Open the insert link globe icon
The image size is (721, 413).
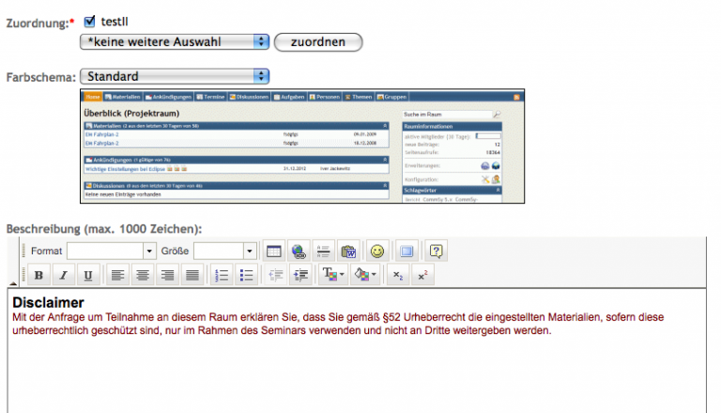point(299,252)
